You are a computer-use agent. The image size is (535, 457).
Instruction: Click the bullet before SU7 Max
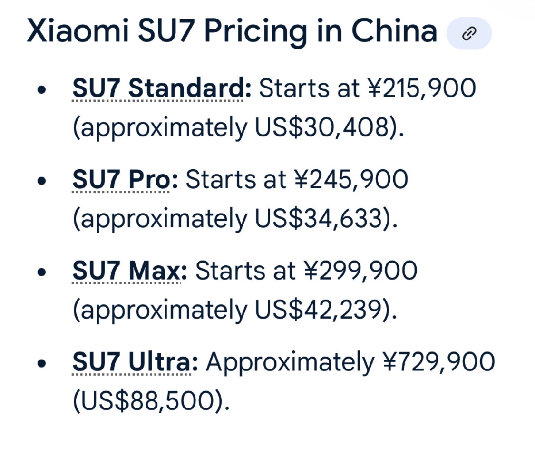(x=43, y=272)
